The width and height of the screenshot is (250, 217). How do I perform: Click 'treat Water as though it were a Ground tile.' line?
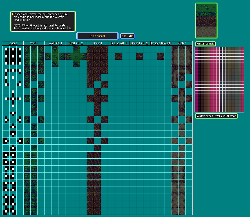pyautogui.click(x=43, y=28)
